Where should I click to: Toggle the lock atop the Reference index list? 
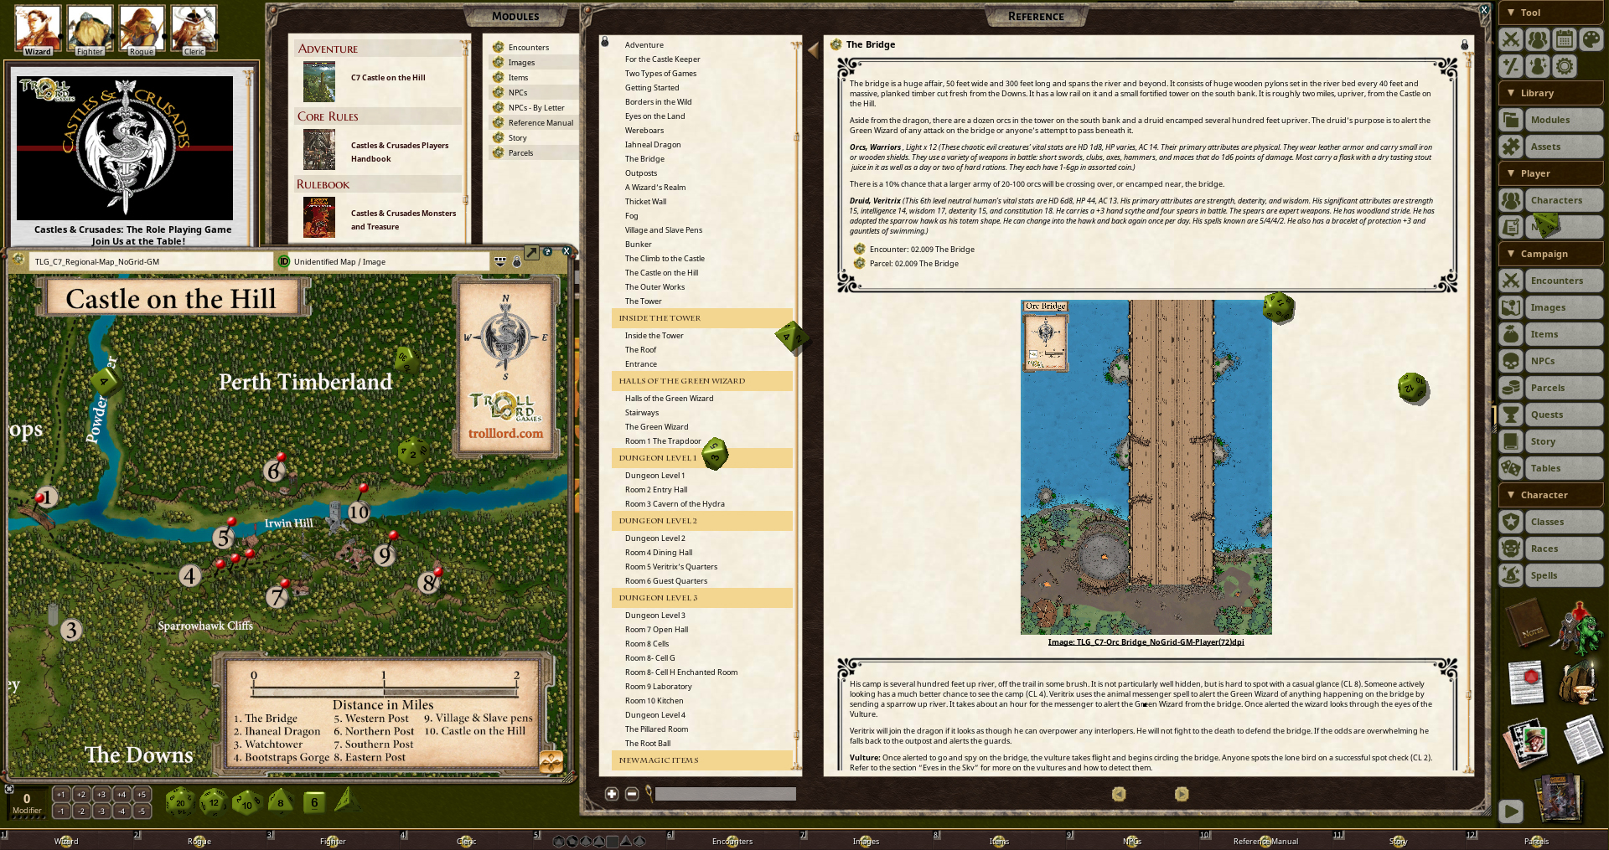pyautogui.click(x=605, y=41)
